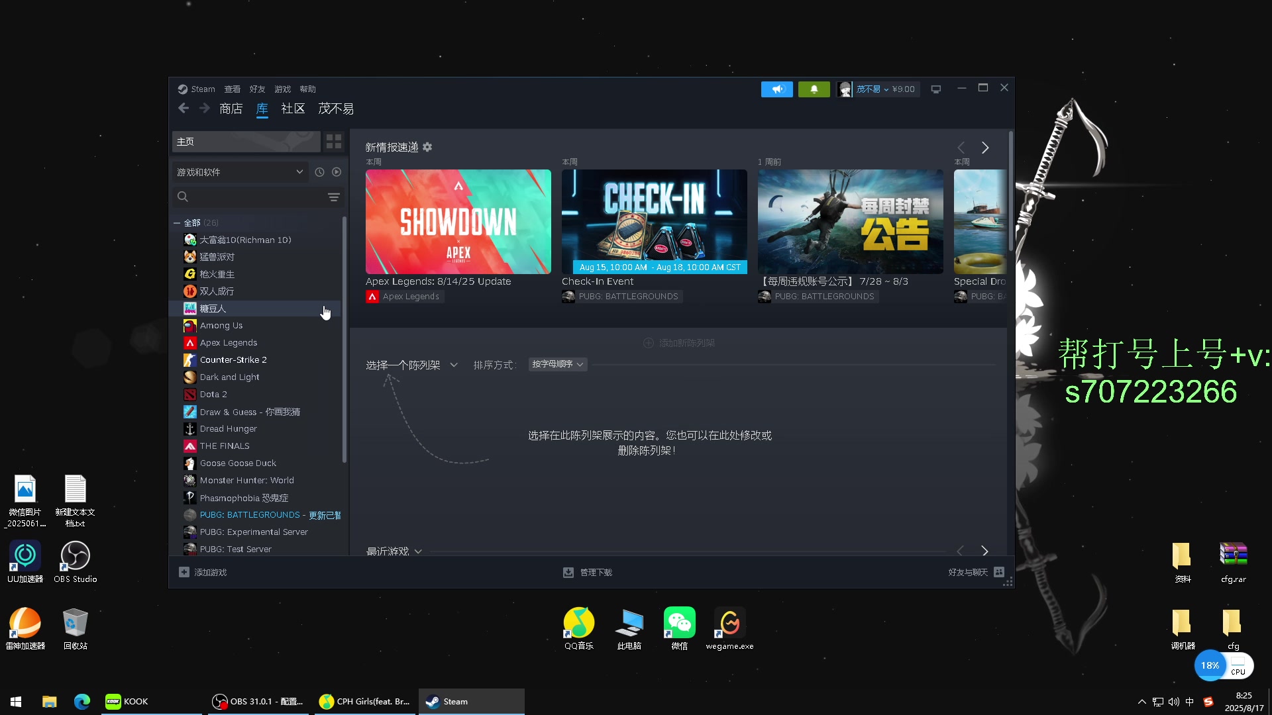Click the Apex Legends tag under news
This screenshot has width=1272, height=715.
pos(404,297)
